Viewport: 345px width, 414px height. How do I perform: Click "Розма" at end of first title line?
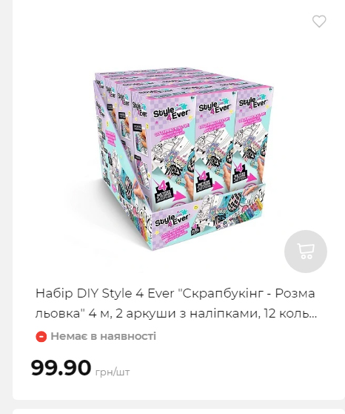tap(295, 293)
